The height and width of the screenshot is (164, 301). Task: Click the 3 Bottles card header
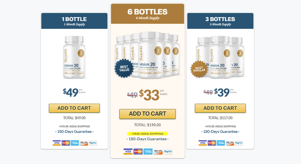220,21
